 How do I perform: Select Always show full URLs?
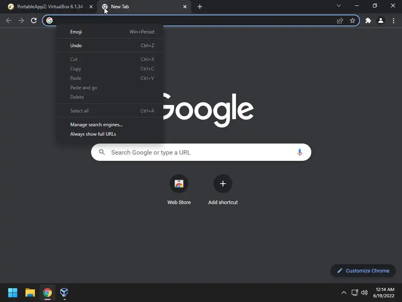point(110,134)
